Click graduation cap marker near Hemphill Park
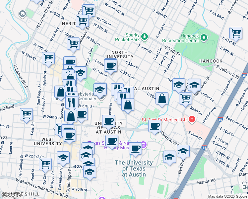Screen dimensions: 248x199 click(80, 73)
